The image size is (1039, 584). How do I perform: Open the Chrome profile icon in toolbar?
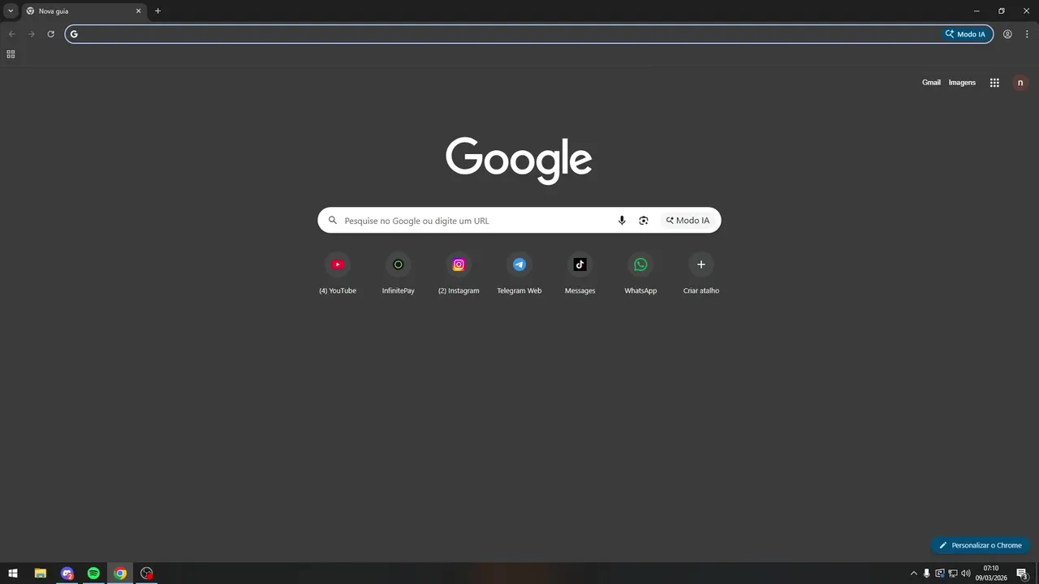pyautogui.click(x=1007, y=34)
